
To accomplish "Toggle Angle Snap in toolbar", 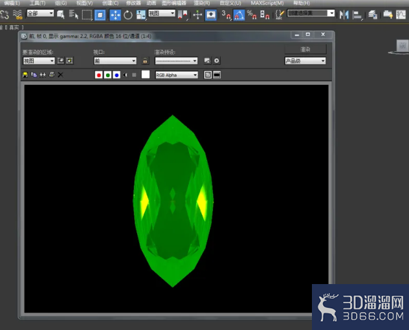I will coord(238,15).
